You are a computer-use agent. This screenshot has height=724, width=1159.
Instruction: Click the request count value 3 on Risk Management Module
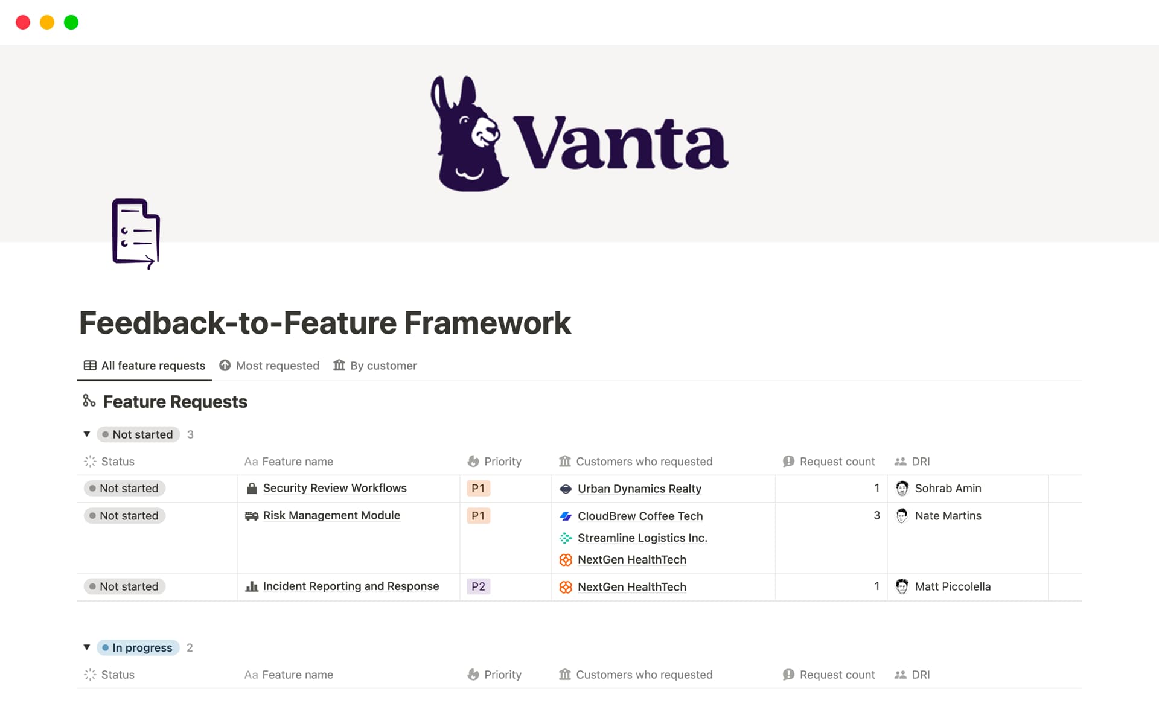pos(876,516)
